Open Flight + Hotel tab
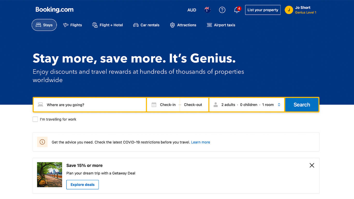Image resolution: width=354 pixels, height=199 pixels. 108,25
